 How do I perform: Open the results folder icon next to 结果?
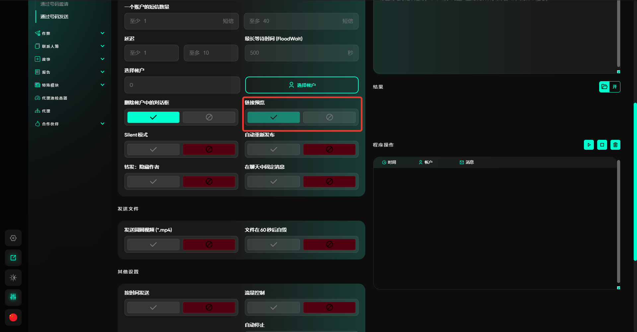[604, 87]
